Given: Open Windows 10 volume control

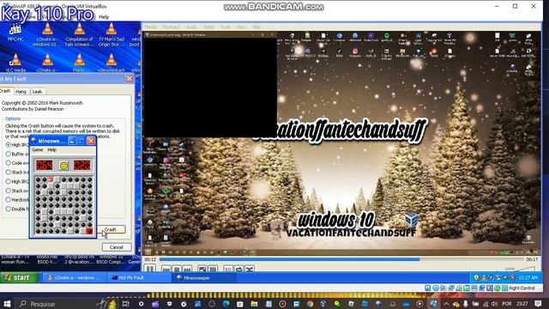Looking at the screenshot, I should click(494, 304).
